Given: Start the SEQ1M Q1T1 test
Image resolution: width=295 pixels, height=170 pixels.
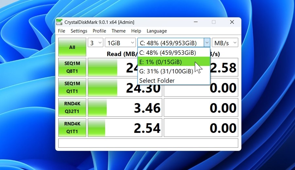Looking at the screenshot, I should click(x=72, y=88).
